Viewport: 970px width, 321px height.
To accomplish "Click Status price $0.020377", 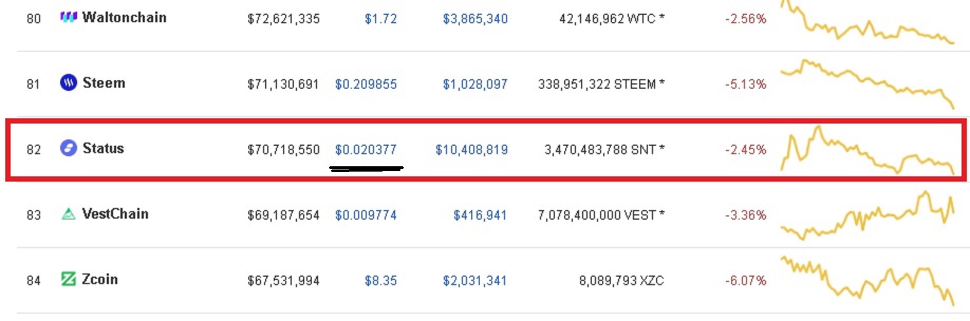I will tap(366, 150).
